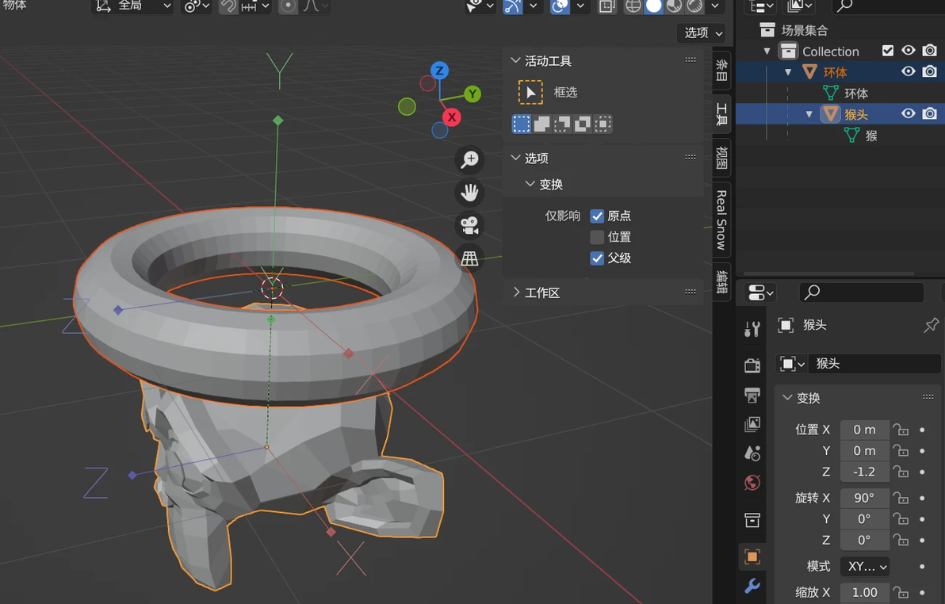This screenshot has width=945, height=604.
Task: Select the box select tool icon 框选
Action: coord(530,92)
